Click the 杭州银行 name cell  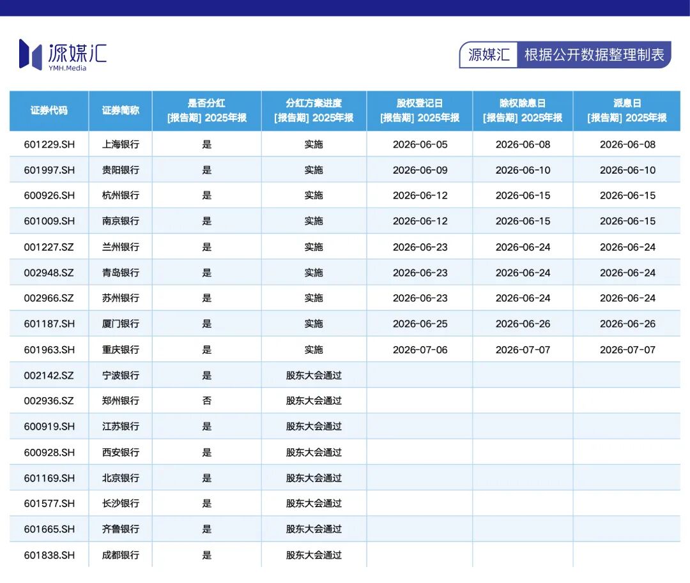pyautogui.click(x=121, y=195)
